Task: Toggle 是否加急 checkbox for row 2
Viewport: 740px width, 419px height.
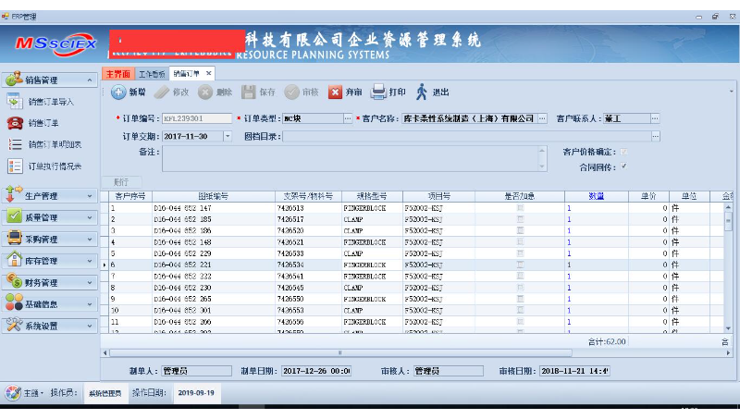Action: coord(520,219)
